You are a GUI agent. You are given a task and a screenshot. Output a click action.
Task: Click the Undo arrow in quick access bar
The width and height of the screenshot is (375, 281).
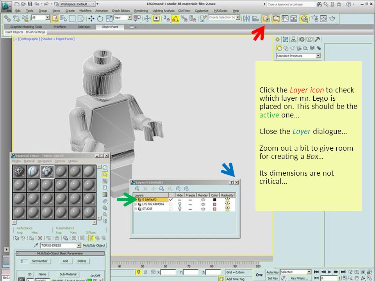(x=37, y=4)
